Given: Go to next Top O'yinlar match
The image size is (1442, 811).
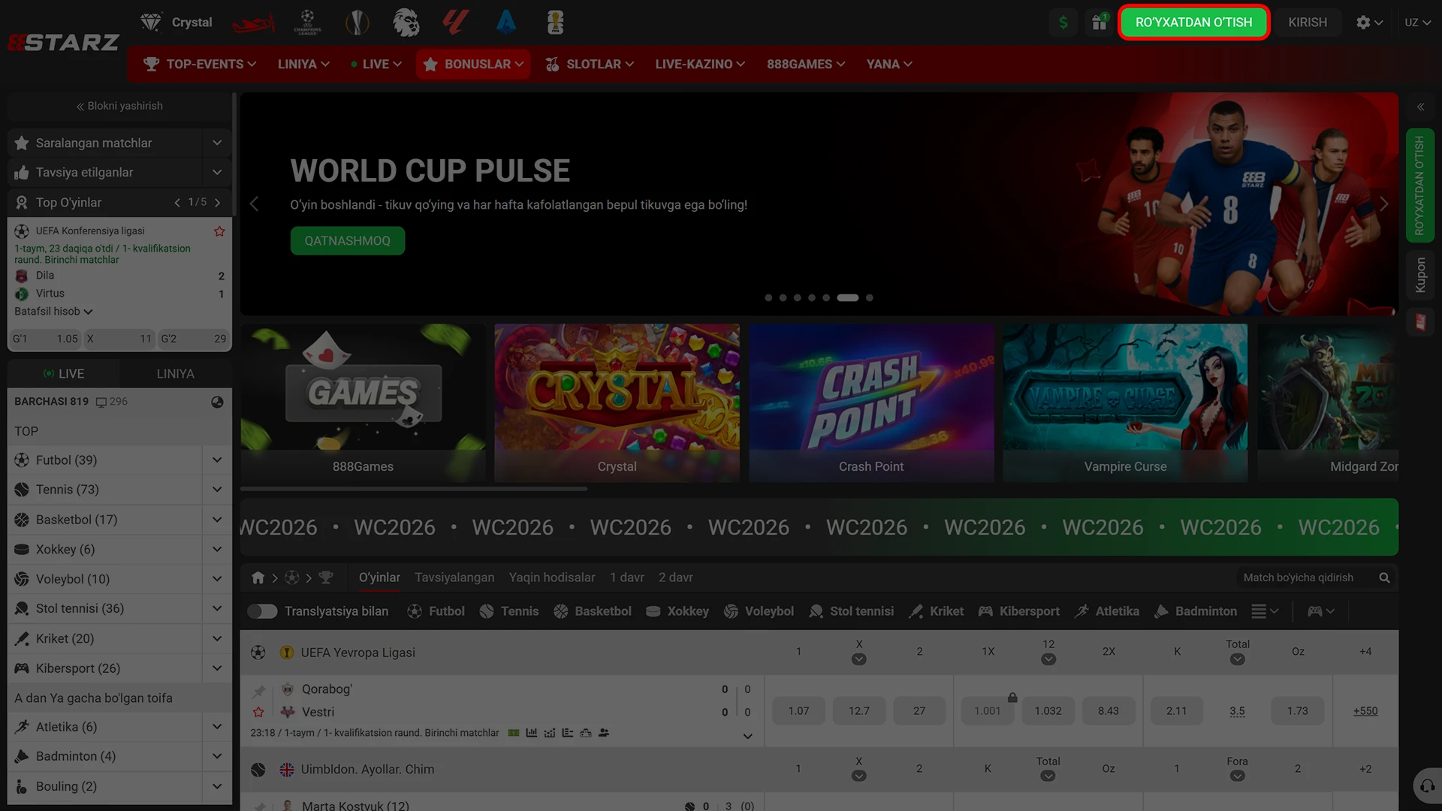Looking at the screenshot, I should (x=218, y=203).
